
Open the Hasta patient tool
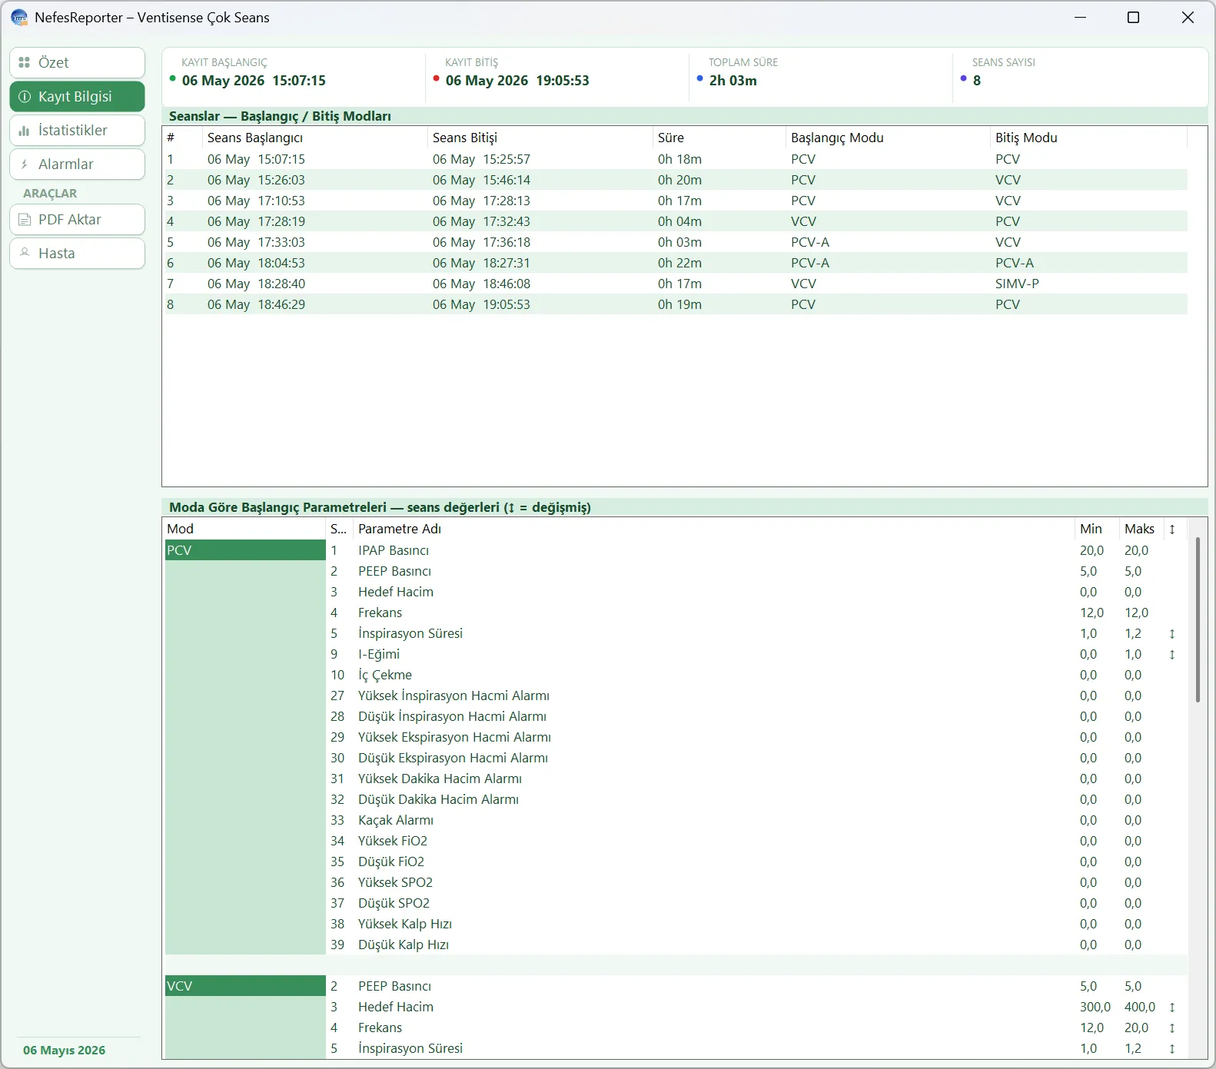[x=77, y=254]
